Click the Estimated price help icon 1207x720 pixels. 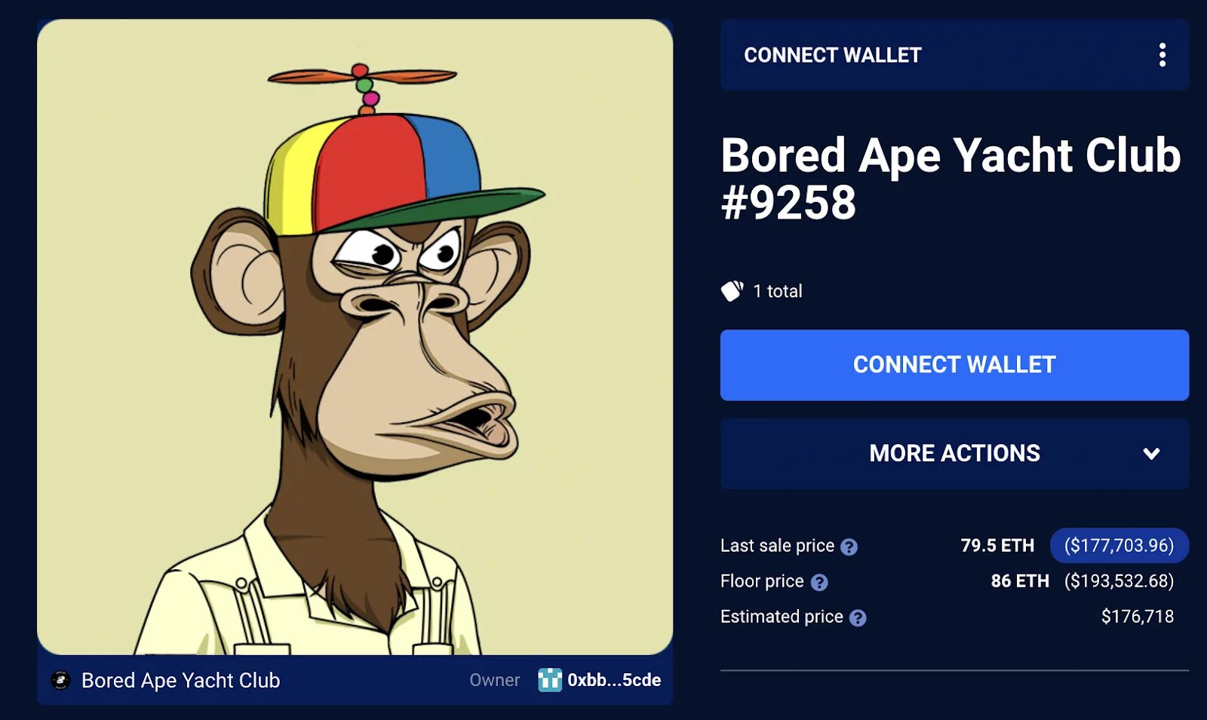[x=858, y=617]
